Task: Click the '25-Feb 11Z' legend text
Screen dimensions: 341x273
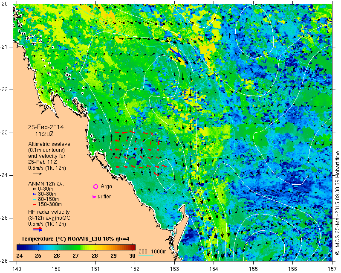Action: (43, 162)
